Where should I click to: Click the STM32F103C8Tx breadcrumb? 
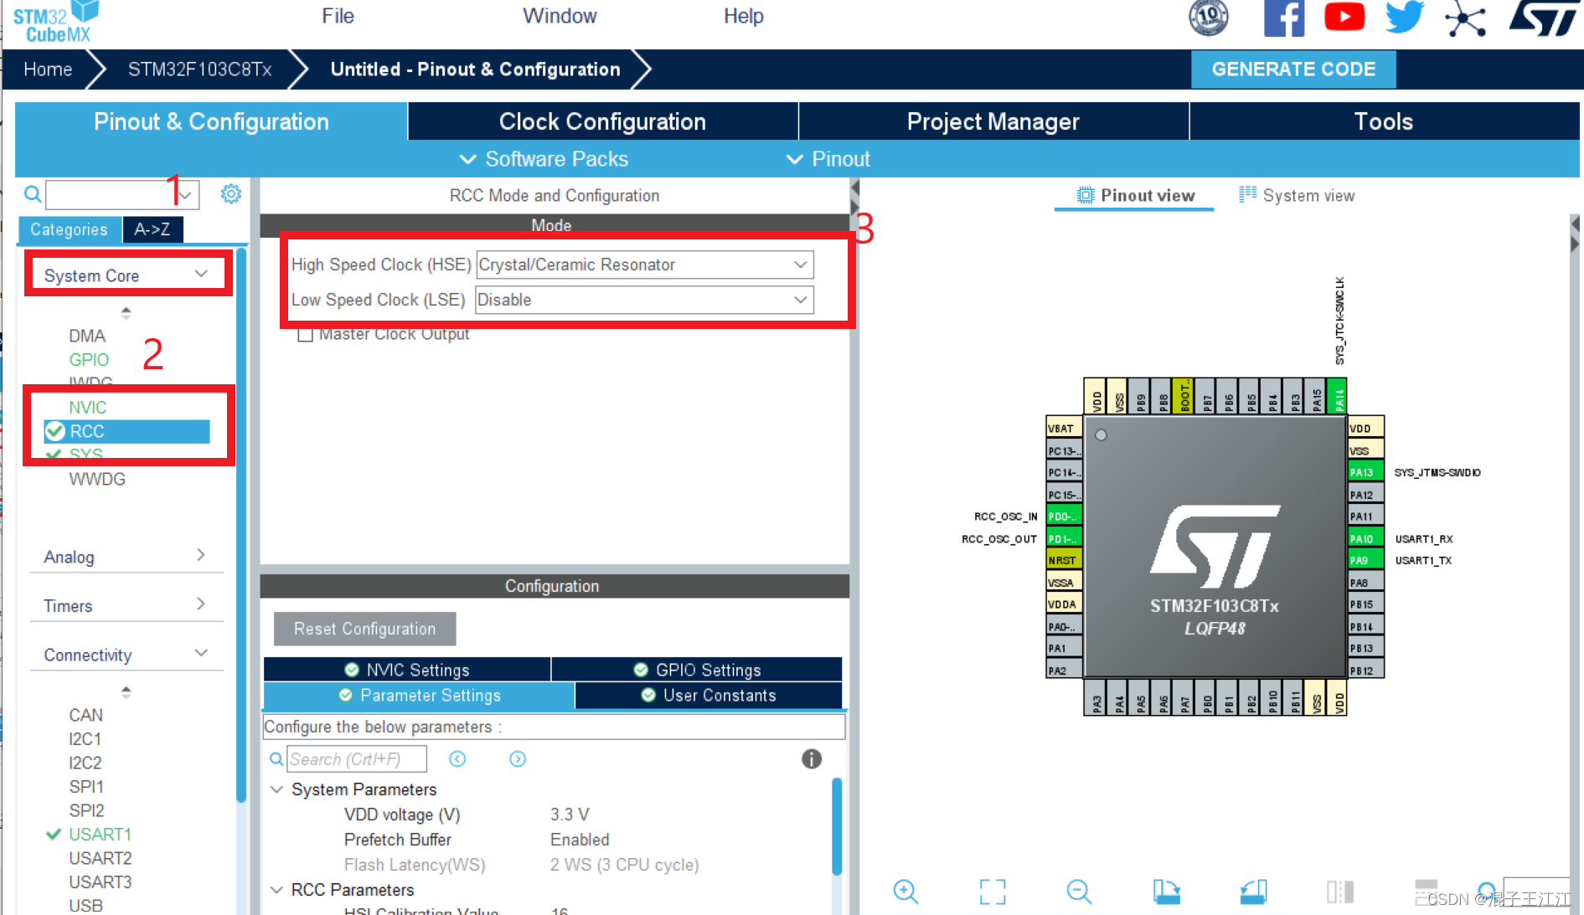(199, 69)
